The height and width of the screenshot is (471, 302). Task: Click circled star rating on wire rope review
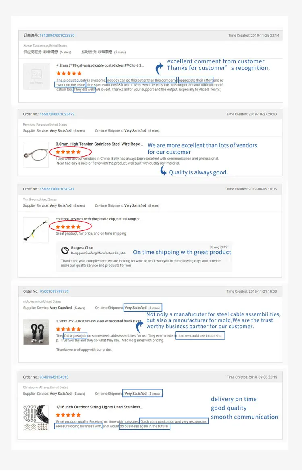68,152
